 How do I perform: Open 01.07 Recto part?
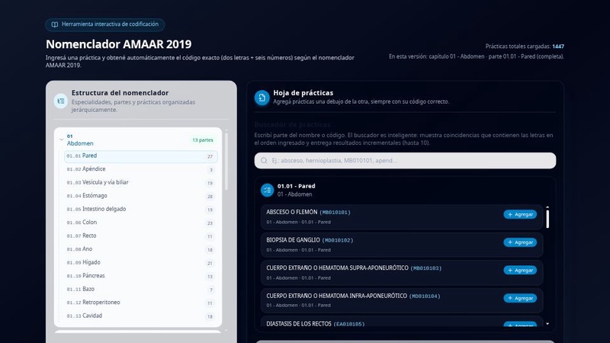point(141,236)
